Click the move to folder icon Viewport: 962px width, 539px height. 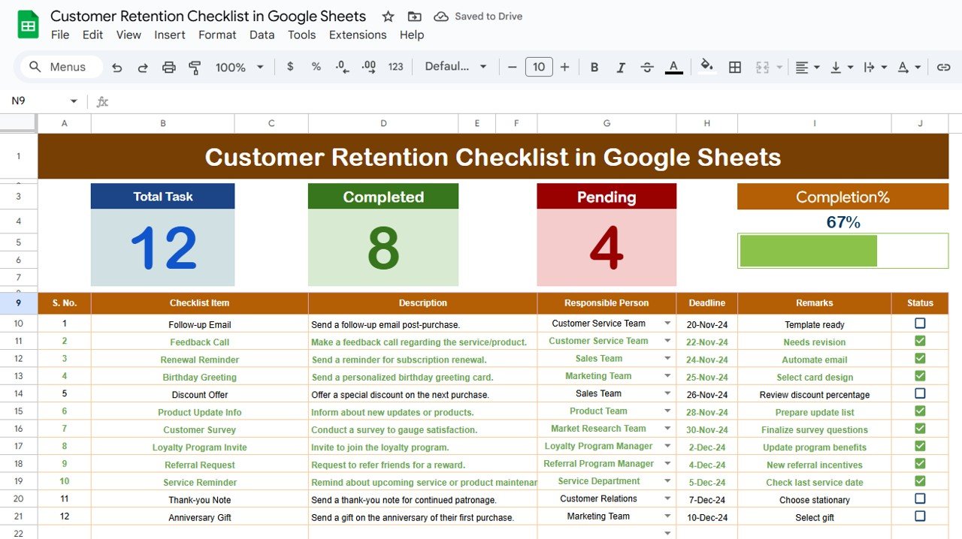pos(414,17)
